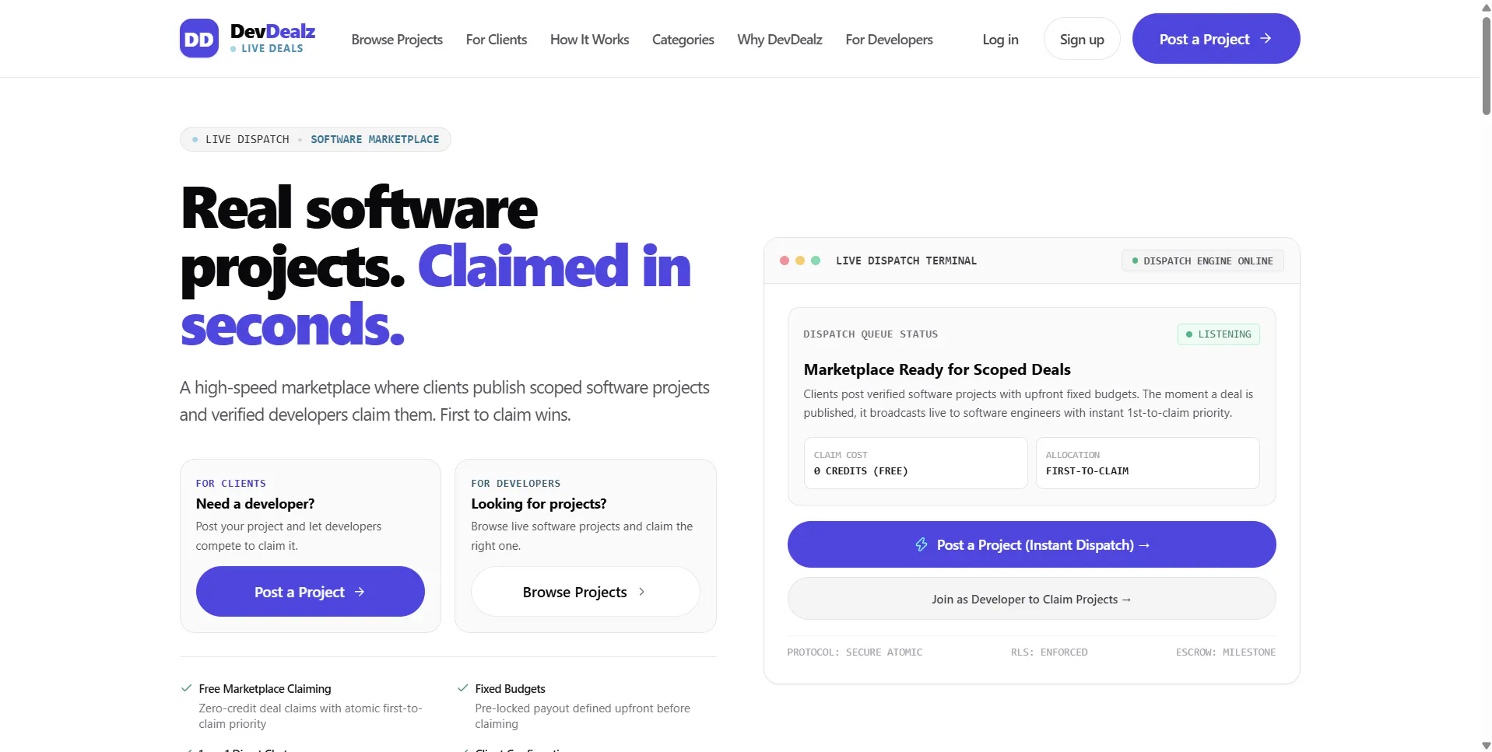Click Post a Project in For Clients card
Viewport: 1492px width, 752px height.
tap(310, 592)
